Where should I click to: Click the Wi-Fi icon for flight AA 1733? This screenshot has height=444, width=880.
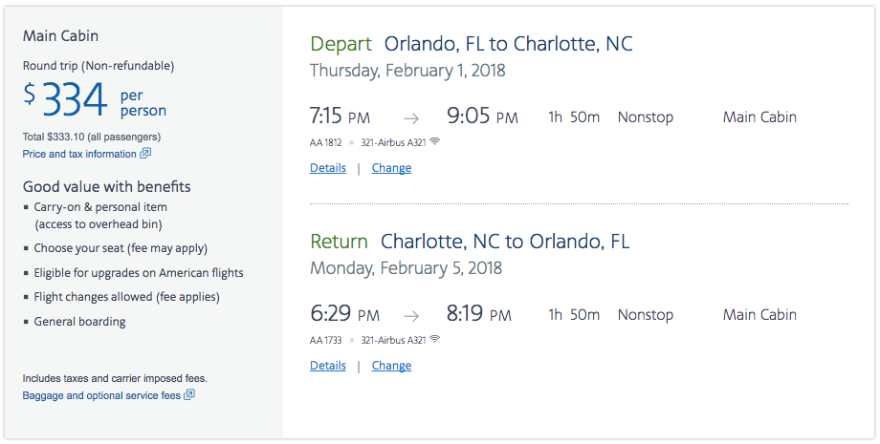tap(435, 339)
